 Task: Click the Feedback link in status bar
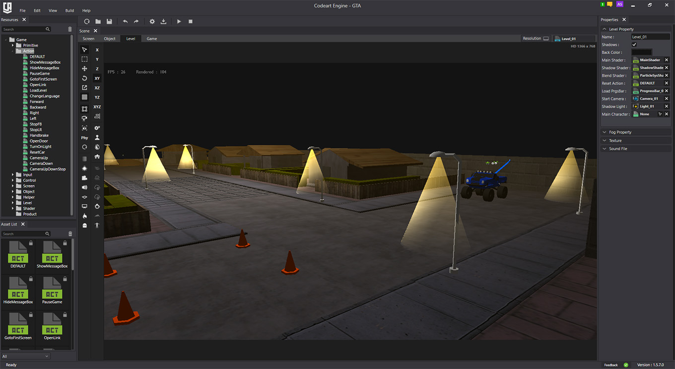coord(611,365)
